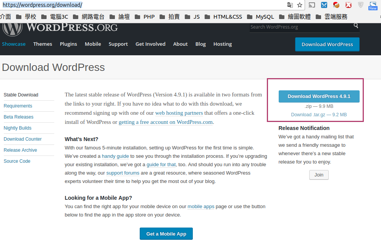Screen dimensions: 381x247
Task: Click the Download WordPress 4.9.1 button
Action: [319, 96]
